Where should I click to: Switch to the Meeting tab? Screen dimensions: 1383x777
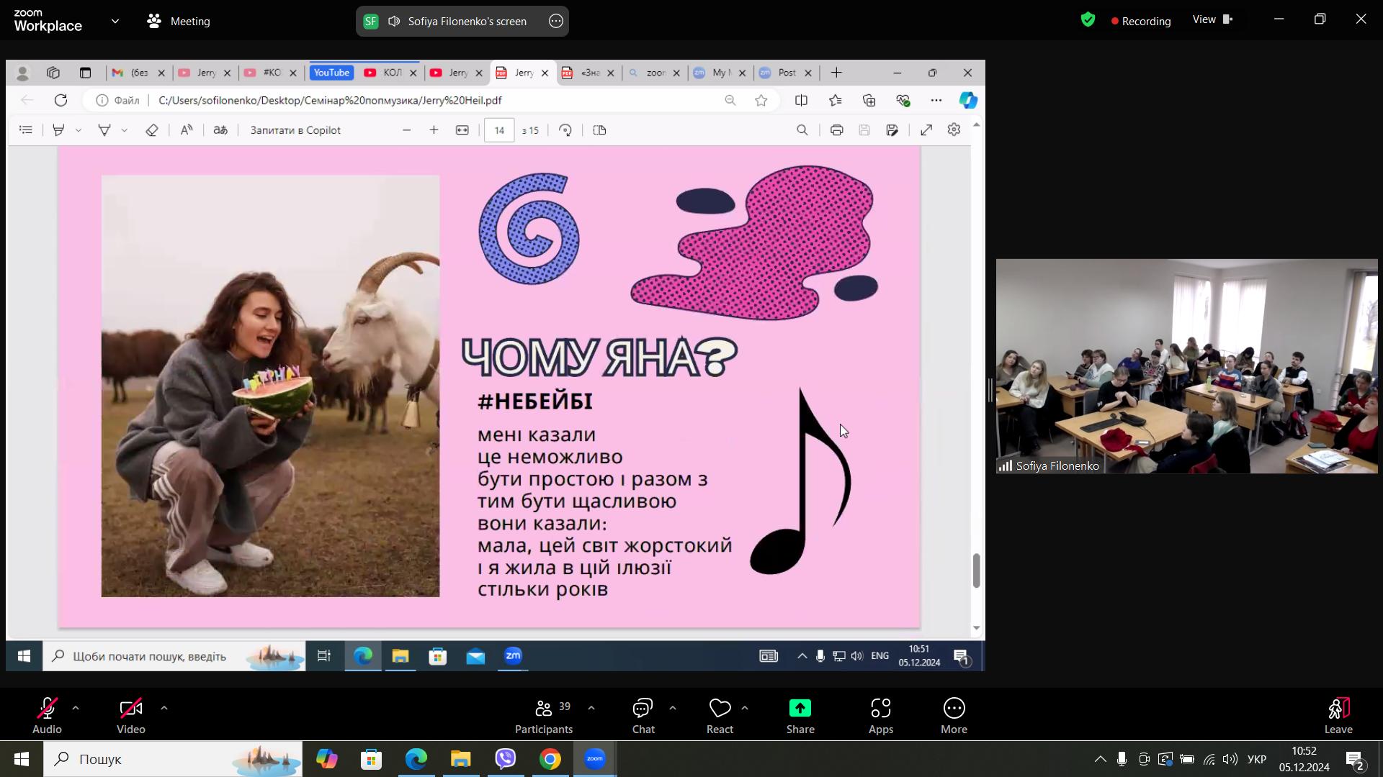pyautogui.click(x=179, y=21)
